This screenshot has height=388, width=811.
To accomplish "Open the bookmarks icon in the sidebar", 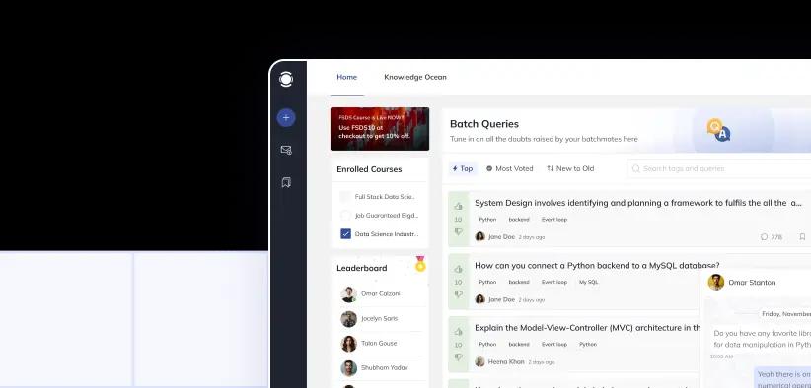I will pyautogui.click(x=286, y=182).
